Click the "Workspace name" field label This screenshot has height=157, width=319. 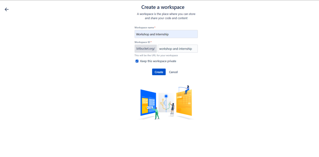pyautogui.click(x=144, y=27)
